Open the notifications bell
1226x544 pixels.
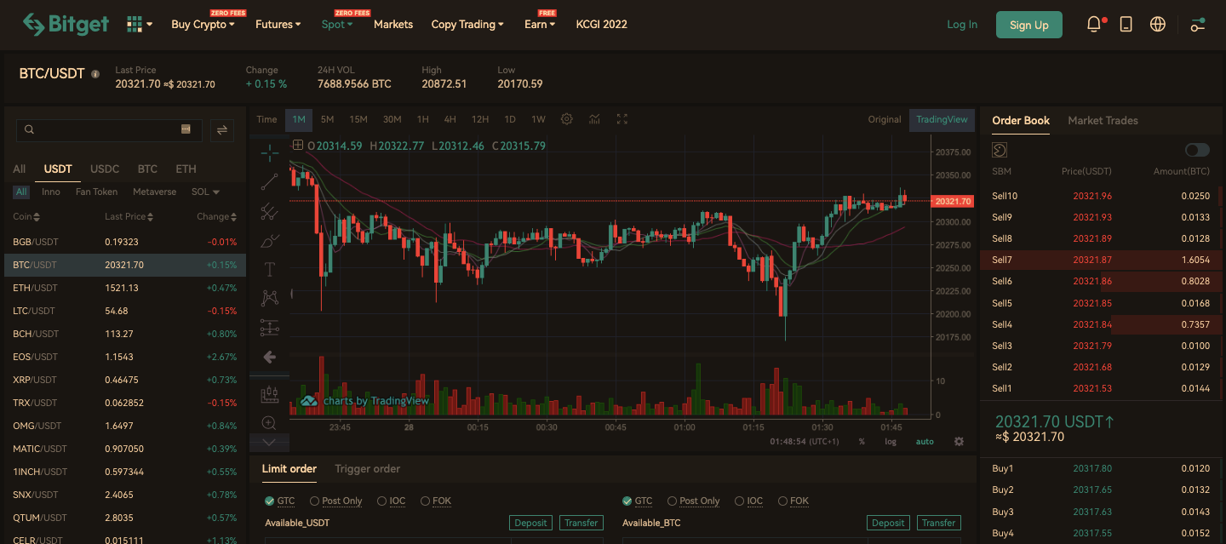pyautogui.click(x=1095, y=25)
